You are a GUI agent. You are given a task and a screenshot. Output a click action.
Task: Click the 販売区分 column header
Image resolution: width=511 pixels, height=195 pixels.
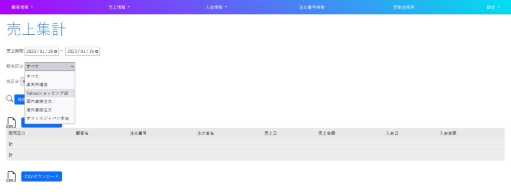(x=17, y=133)
